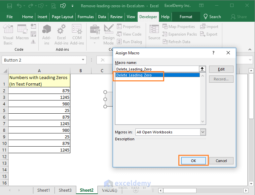
Task: Switch to the Formulas tab
Action: pos(86,17)
